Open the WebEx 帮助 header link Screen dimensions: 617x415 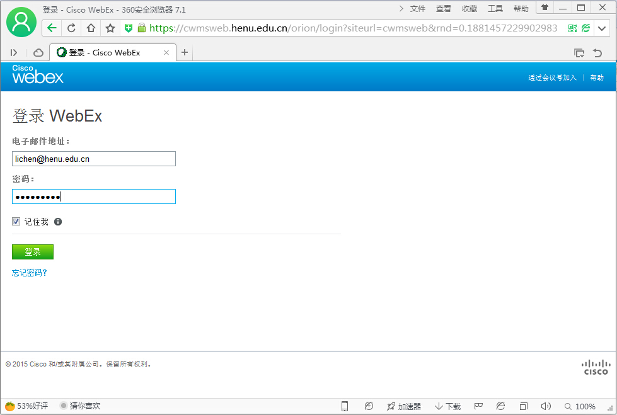(597, 77)
